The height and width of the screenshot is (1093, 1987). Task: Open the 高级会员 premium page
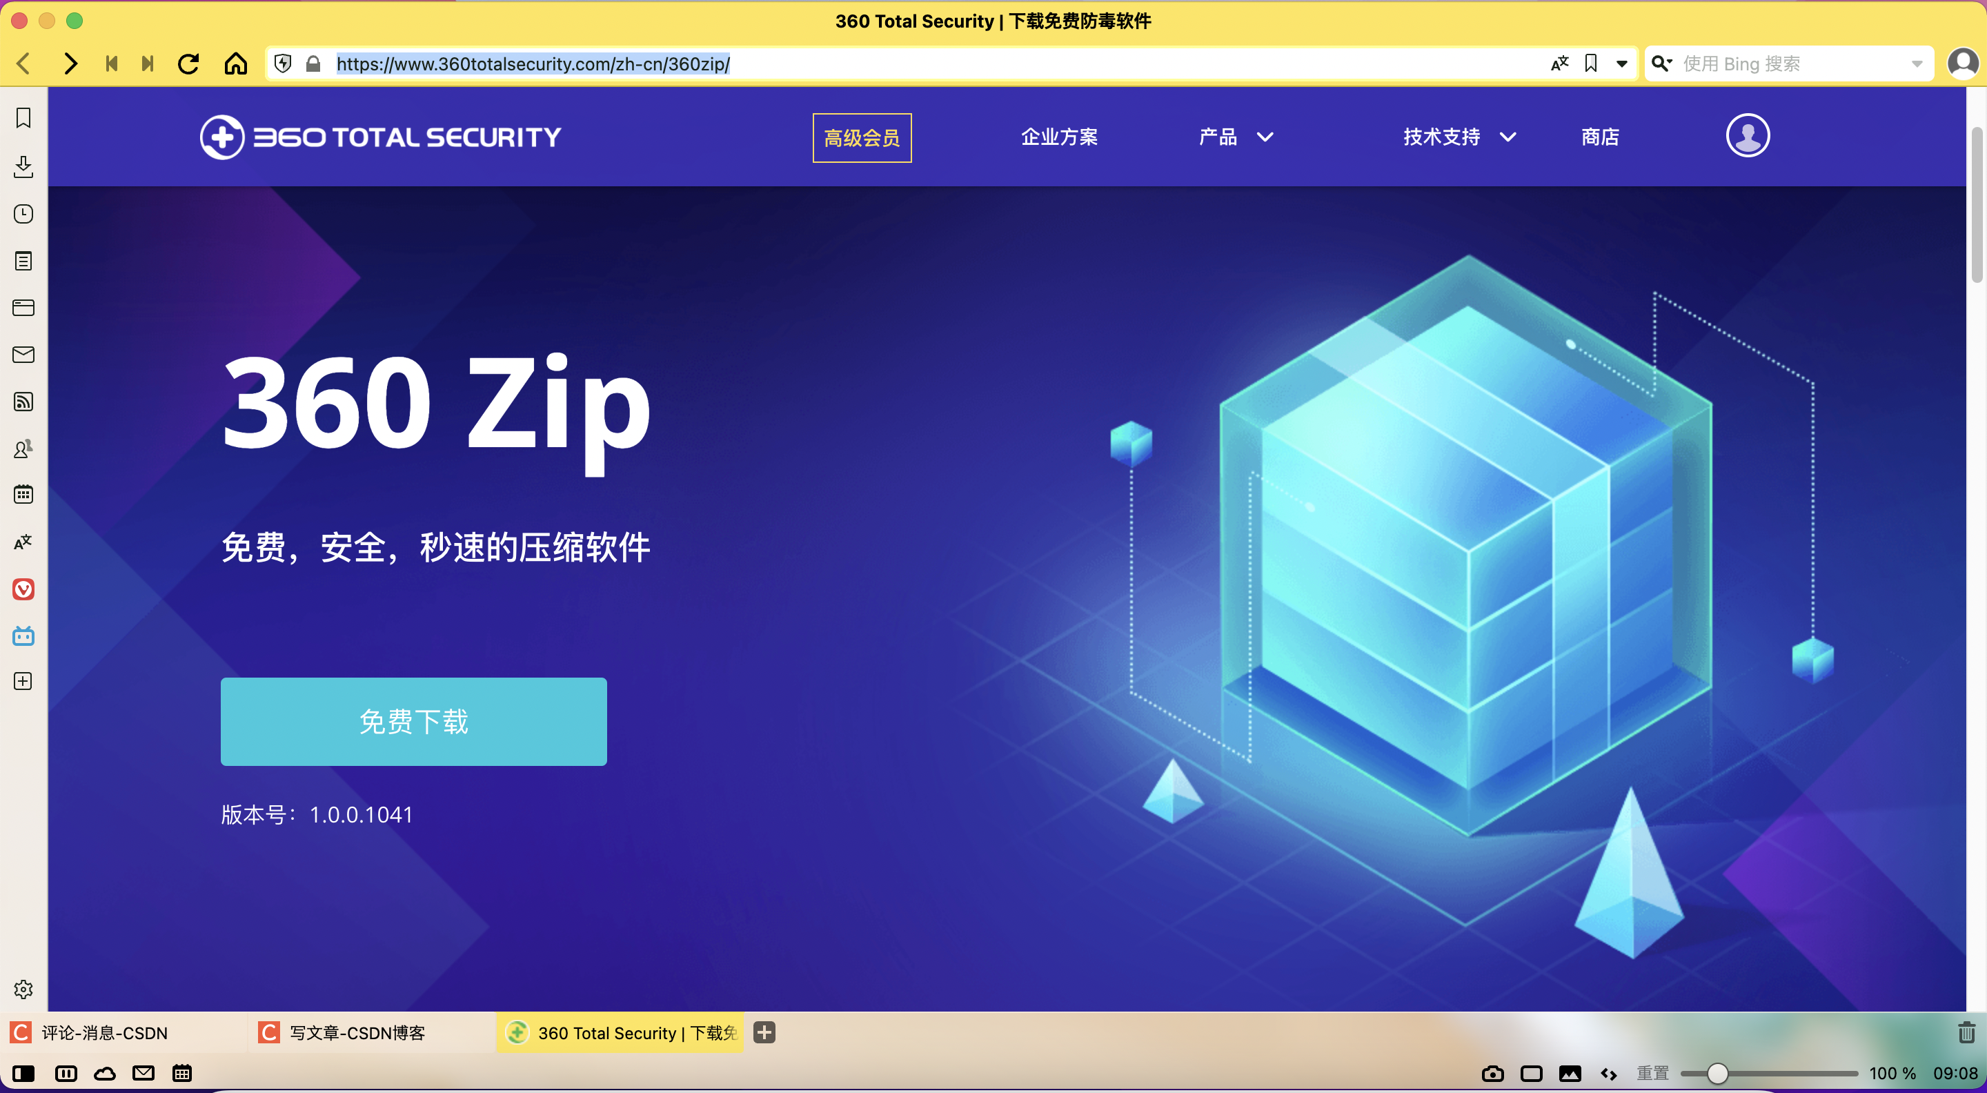tap(862, 137)
